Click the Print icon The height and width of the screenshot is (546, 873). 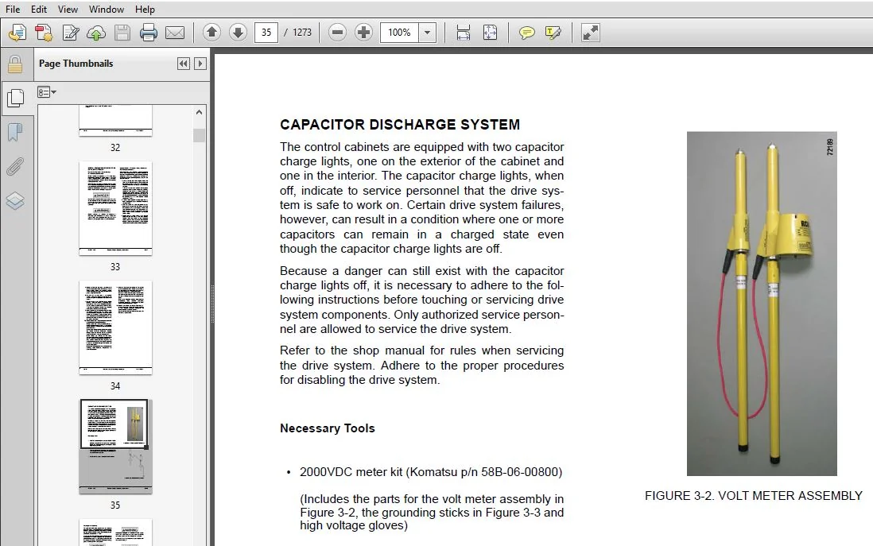coord(148,33)
